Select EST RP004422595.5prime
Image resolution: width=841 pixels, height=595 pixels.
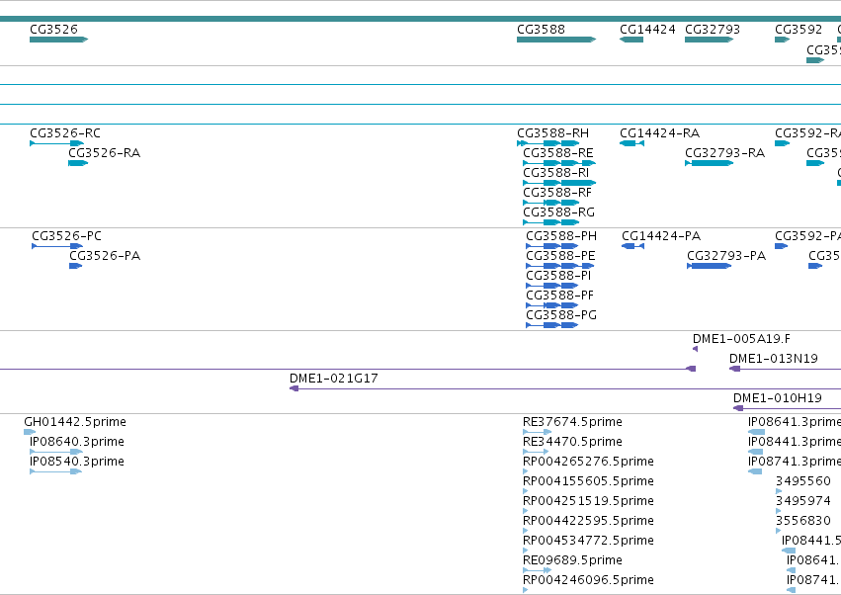(x=525, y=532)
